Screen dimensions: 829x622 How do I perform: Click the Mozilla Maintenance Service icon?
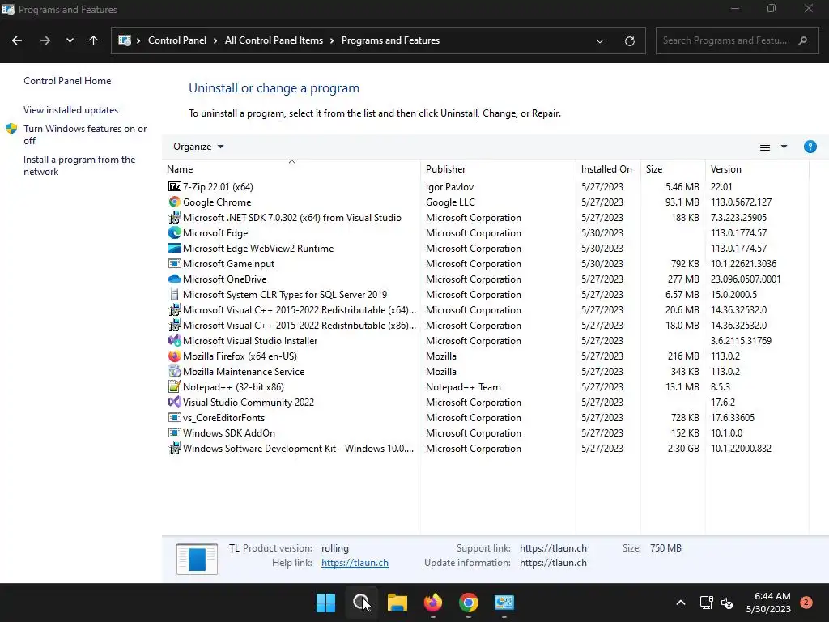tap(175, 371)
